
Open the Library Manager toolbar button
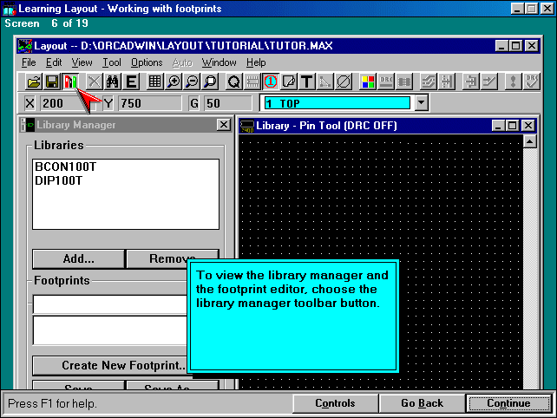coord(70,82)
